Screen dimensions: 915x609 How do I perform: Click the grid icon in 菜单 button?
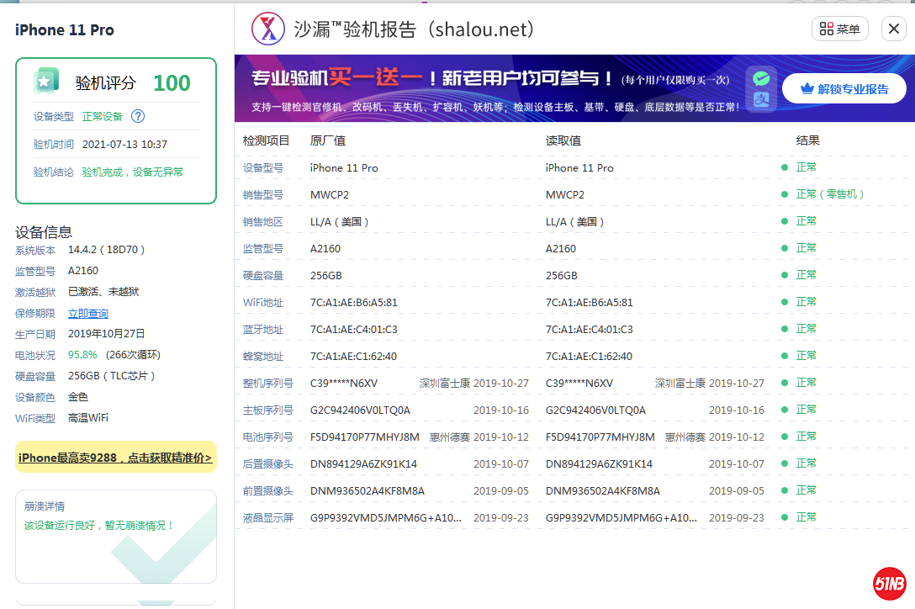(826, 29)
